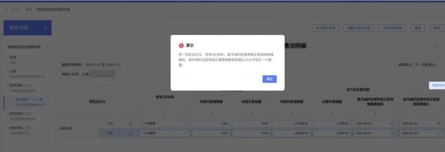Click the 内销业务 row label
Screen dimensions: 445x152
66,129
